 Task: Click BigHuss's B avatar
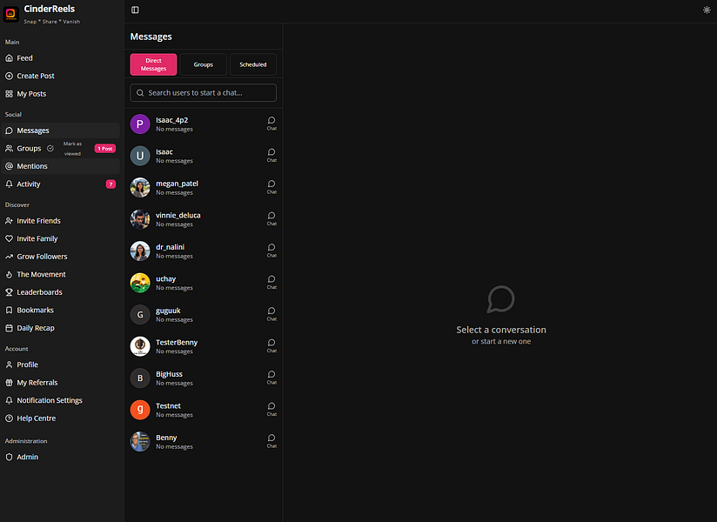coord(140,378)
